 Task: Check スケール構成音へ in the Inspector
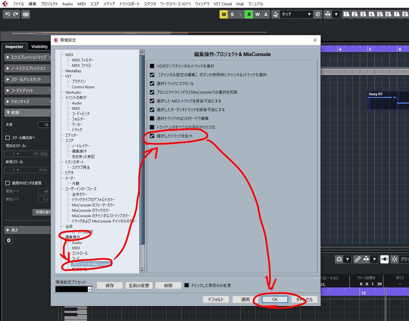pos(8,138)
